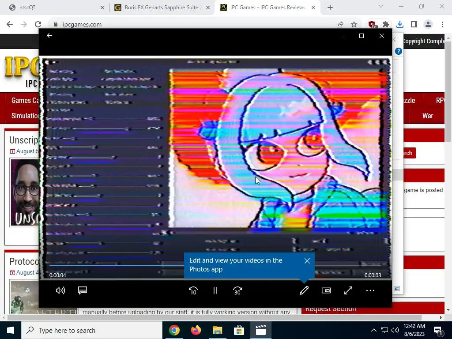Open the subtitles and captions menu
This screenshot has width=452, height=339.
point(83,290)
